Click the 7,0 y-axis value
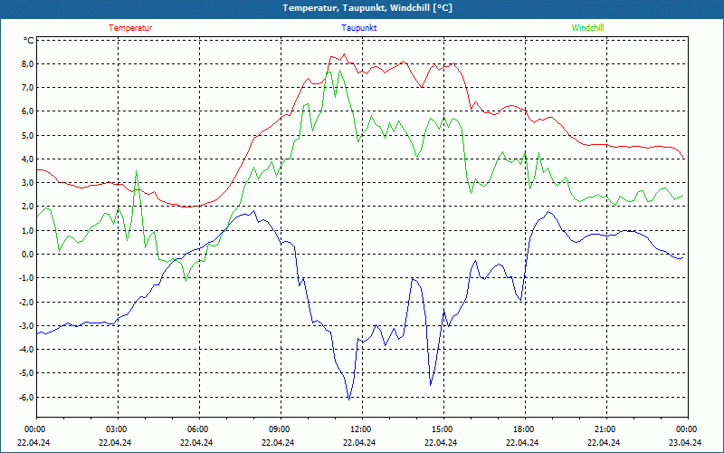This screenshot has width=724, height=453. [x=28, y=87]
